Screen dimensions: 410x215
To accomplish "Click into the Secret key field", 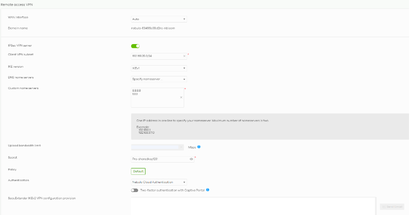I will tap(158, 159).
